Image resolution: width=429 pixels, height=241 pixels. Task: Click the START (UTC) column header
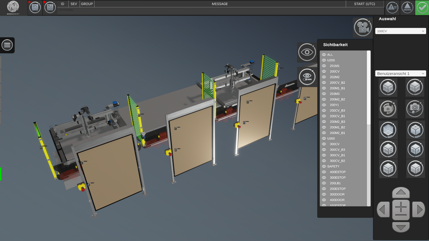pos(364,4)
